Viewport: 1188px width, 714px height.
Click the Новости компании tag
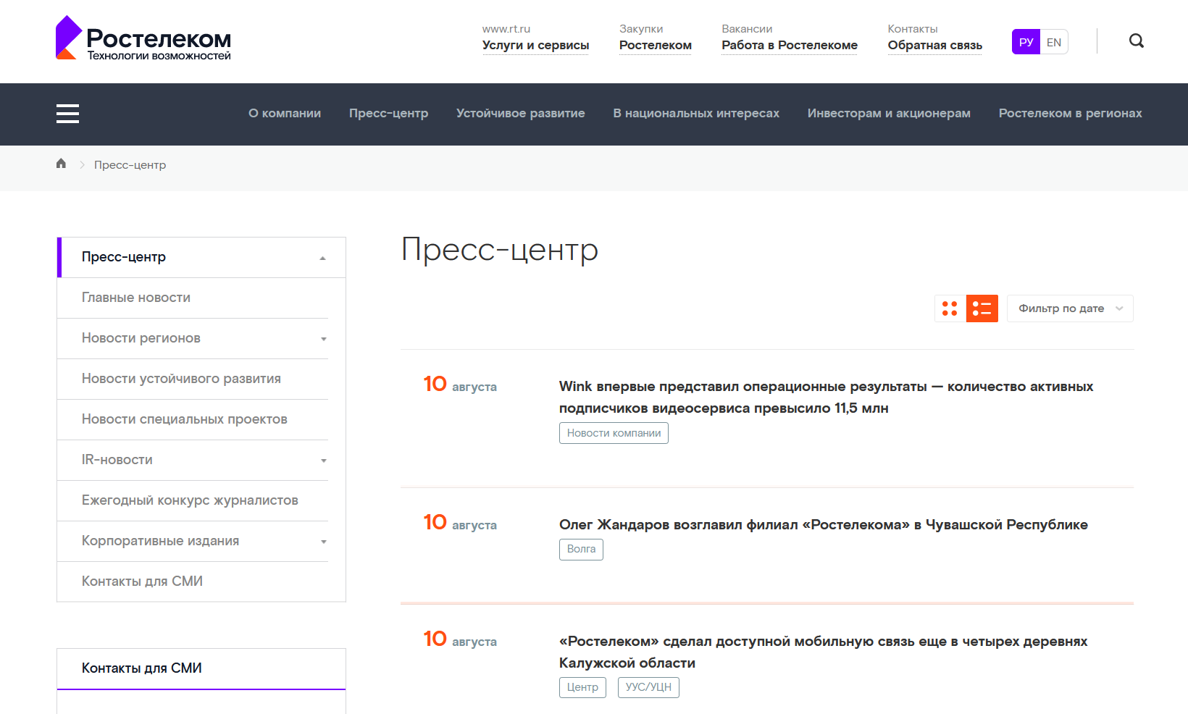click(614, 433)
